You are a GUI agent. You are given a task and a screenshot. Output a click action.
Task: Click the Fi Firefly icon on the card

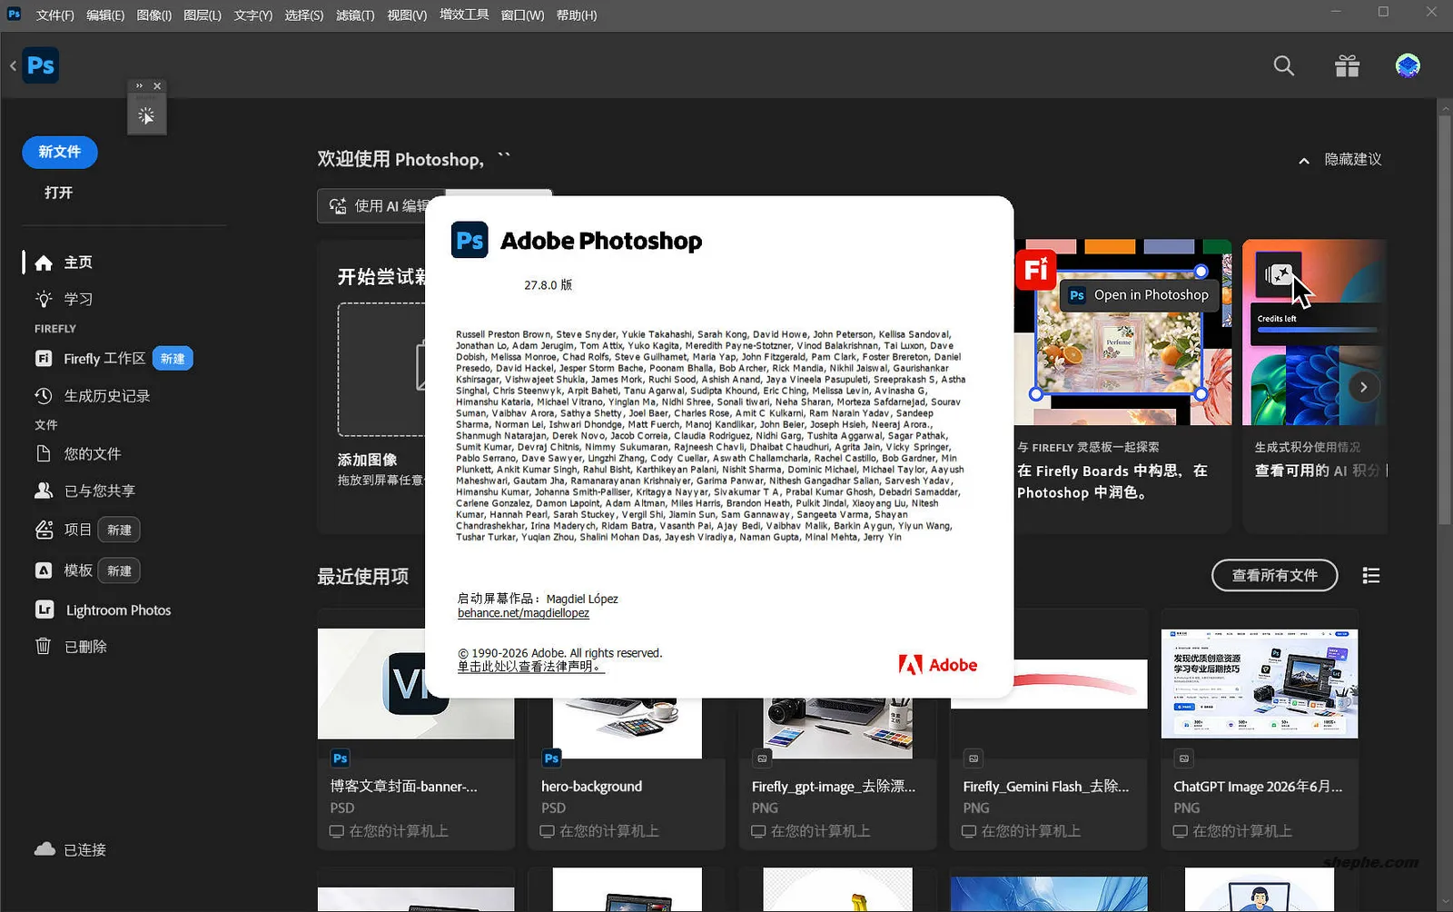click(x=1036, y=270)
